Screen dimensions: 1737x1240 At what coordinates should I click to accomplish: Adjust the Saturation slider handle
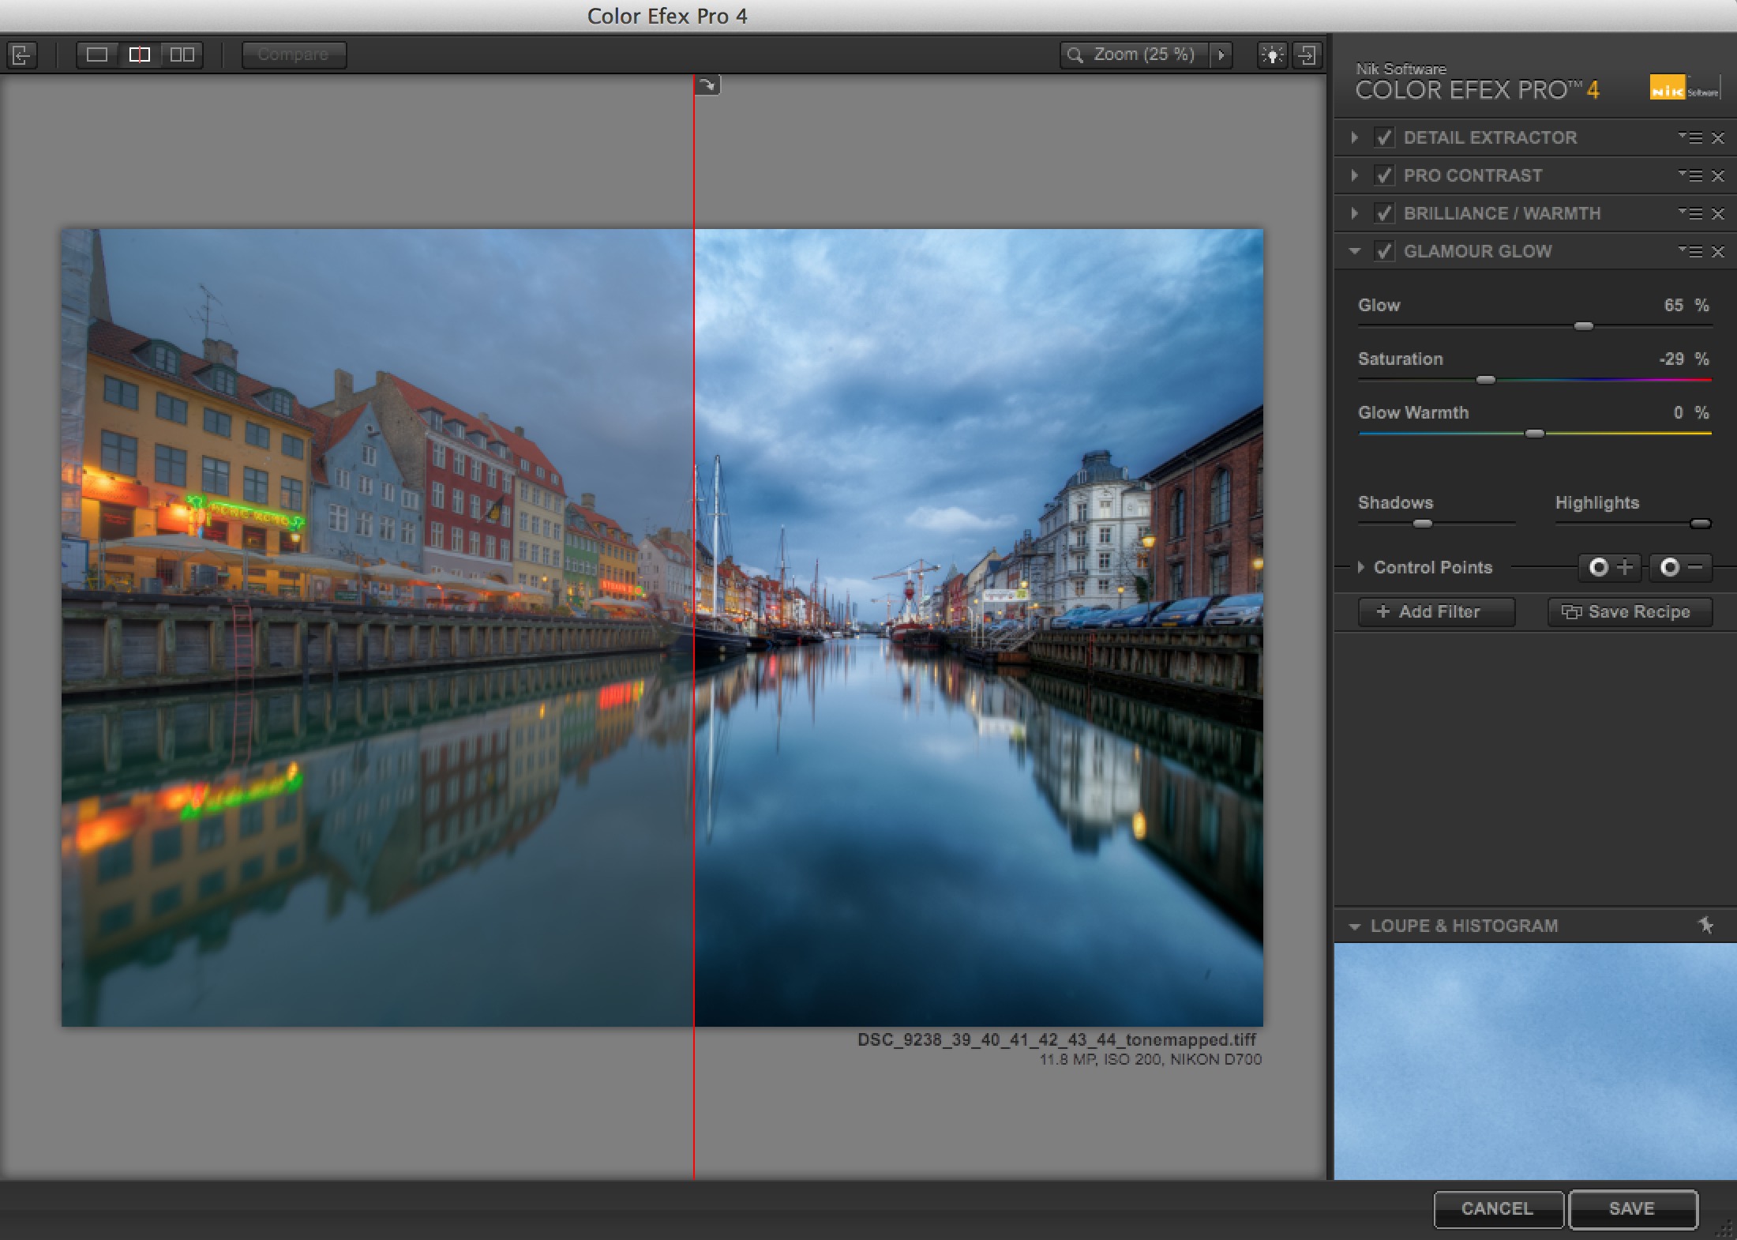click(x=1485, y=380)
